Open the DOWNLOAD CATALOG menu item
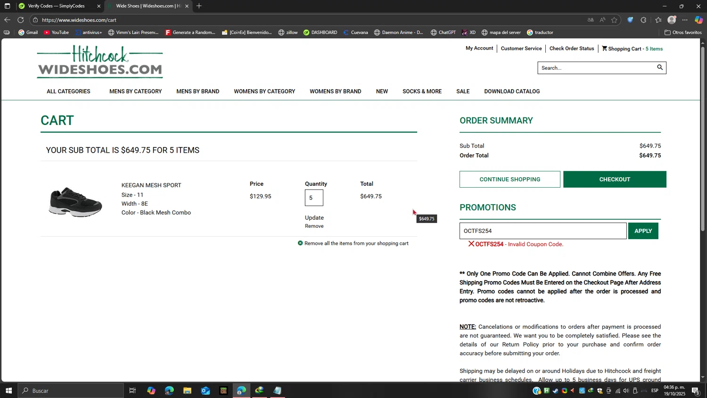The image size is (707, 398). [x=512, y=91]
